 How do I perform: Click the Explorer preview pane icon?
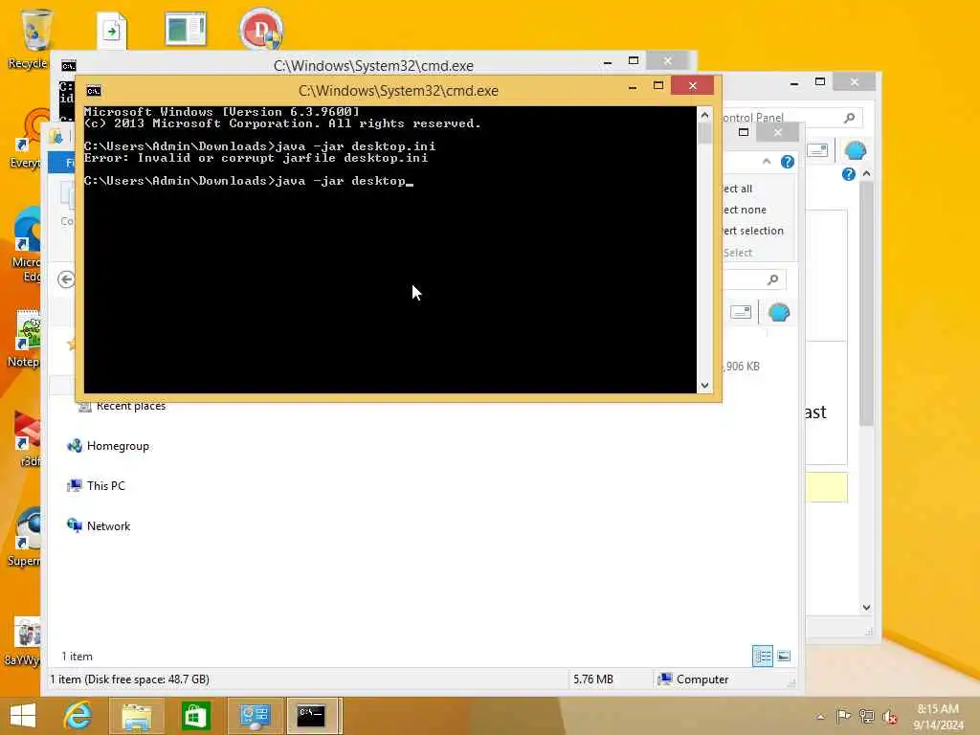(x=741, y=311)
